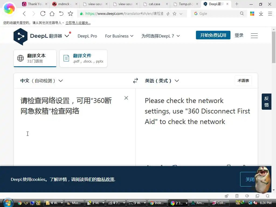Open the Windows Start orb
The image size is (276, 207).
[8, 202]
